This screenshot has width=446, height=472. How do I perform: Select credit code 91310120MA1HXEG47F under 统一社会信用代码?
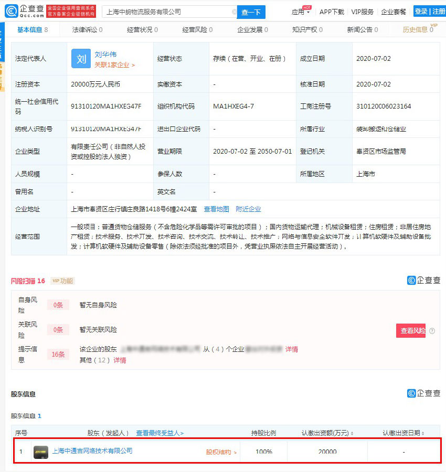click(x=106, y=106)
